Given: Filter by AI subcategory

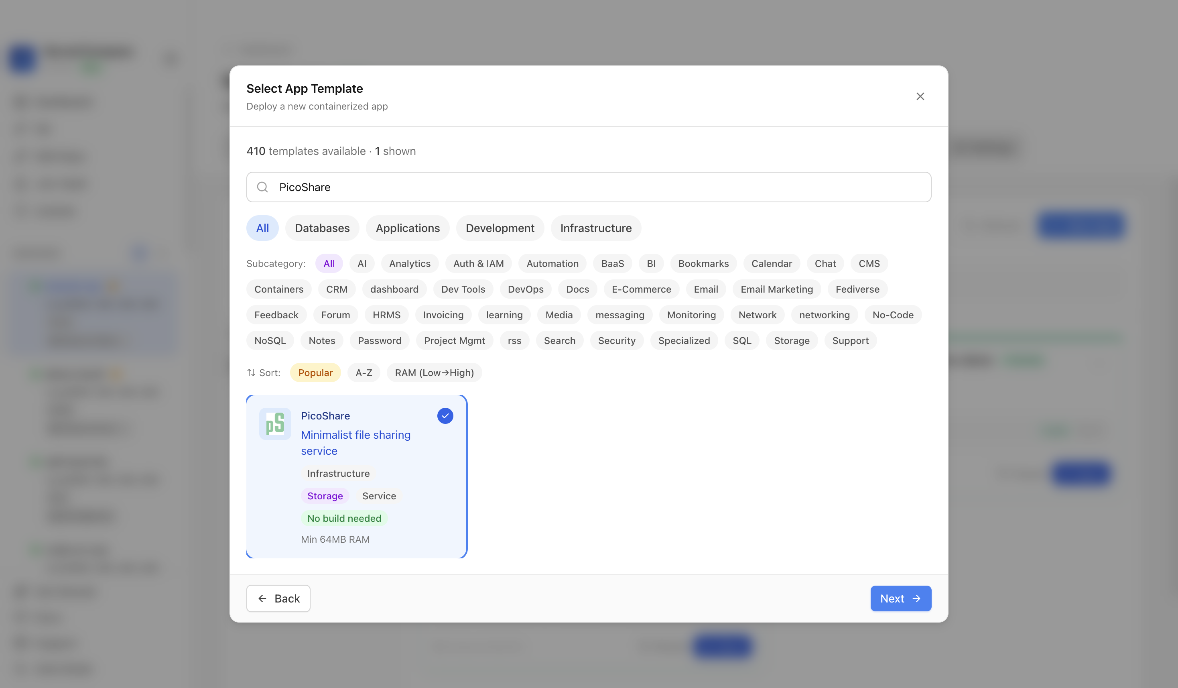Looking at the screenshot, I should pos(362,263).
